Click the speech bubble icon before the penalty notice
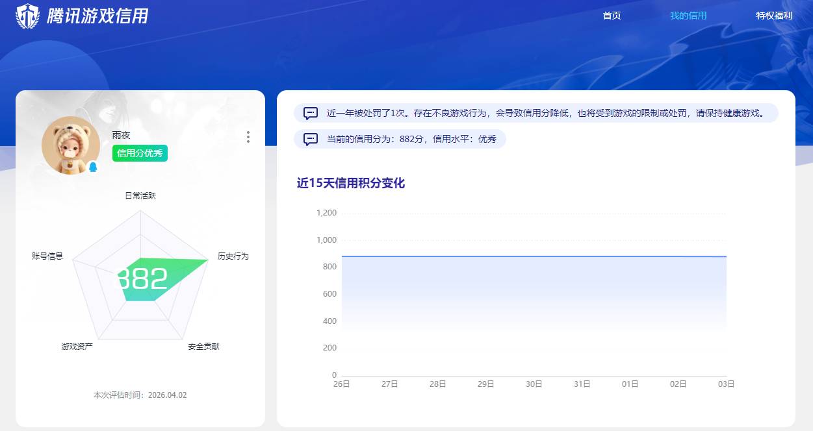The height and width of the screenshot is (431, 813). coord(310,112)
